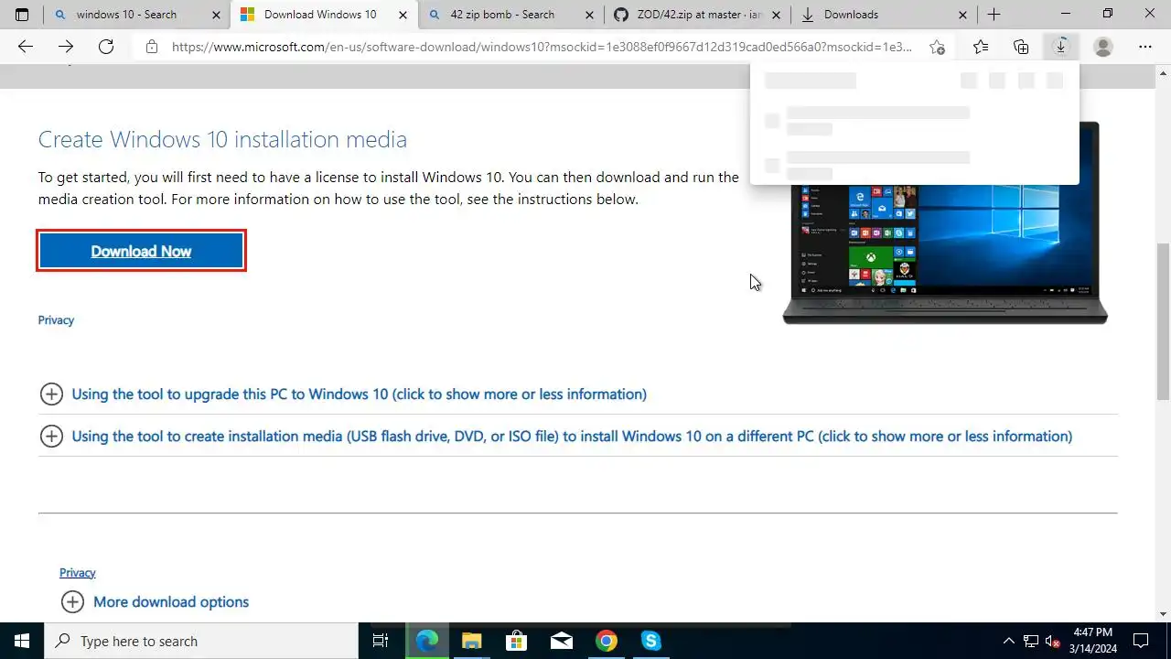Open the Mail app from the taskbar
The height and width of the screenshot is (659, 1171).
(x=561, y=641)
